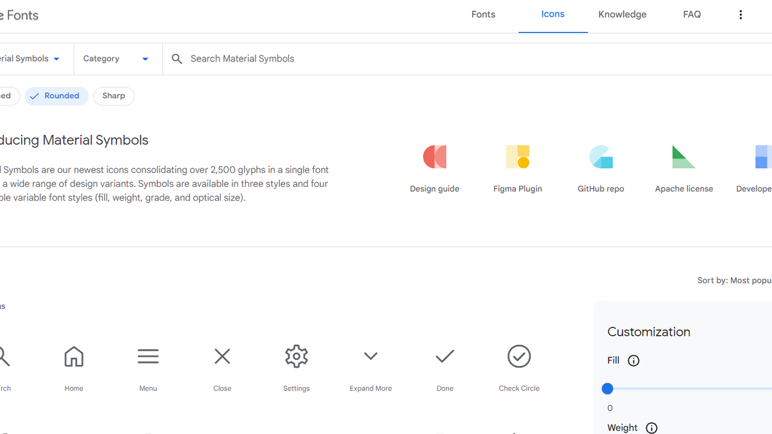Open the three-dot more options menu
The height and width of the screenshot is (434, 772).
point(741,14)
